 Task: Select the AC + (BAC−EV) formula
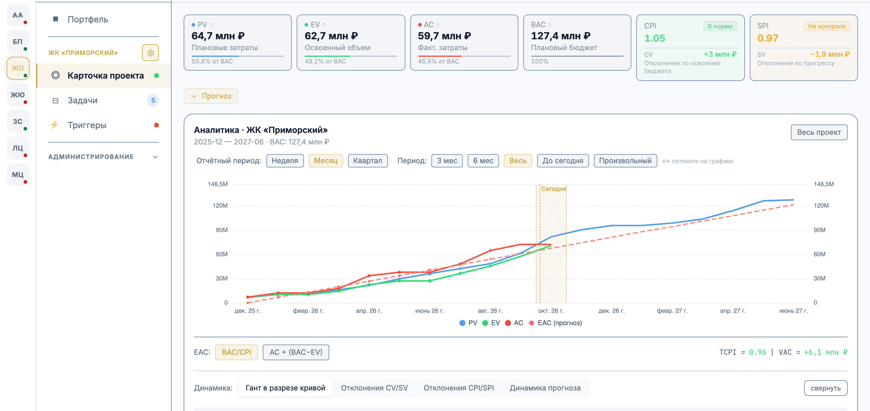click(x=296, y=353)
